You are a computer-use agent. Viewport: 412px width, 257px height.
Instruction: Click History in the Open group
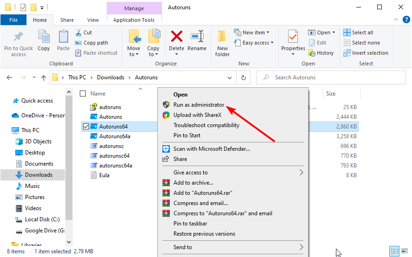point(321,53)
